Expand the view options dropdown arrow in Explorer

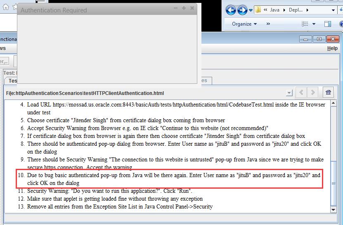(314, 24)
